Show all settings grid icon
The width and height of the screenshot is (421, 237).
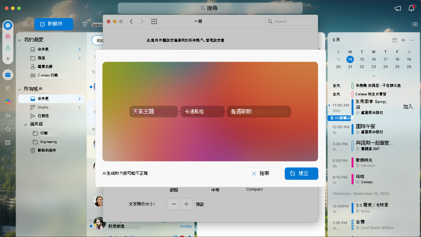coord(154,21)
